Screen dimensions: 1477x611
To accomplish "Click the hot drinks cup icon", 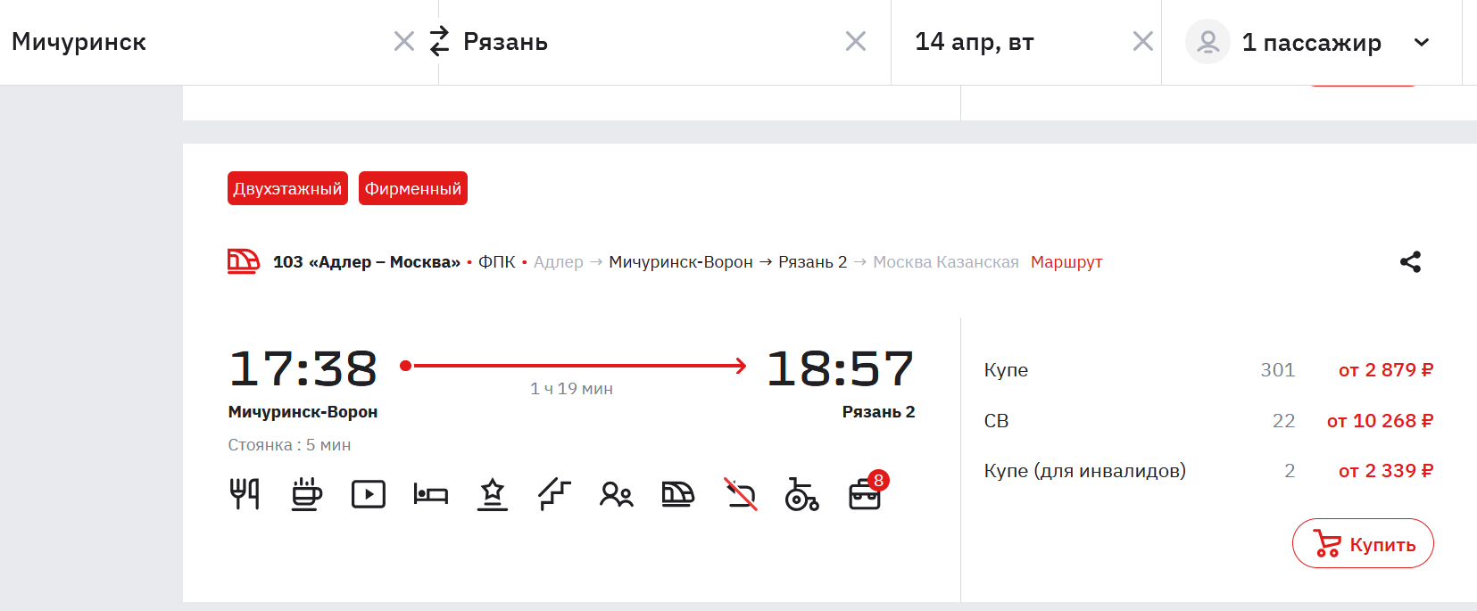I will click(x=306, y=493).
